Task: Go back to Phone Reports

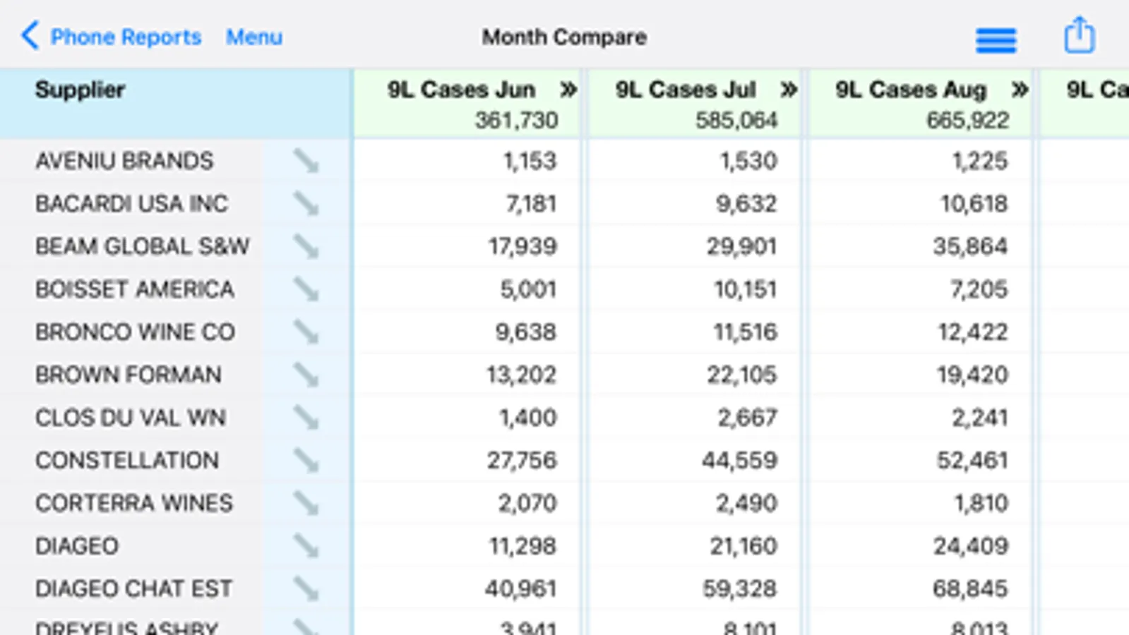Action: click(x=126, y=37)
